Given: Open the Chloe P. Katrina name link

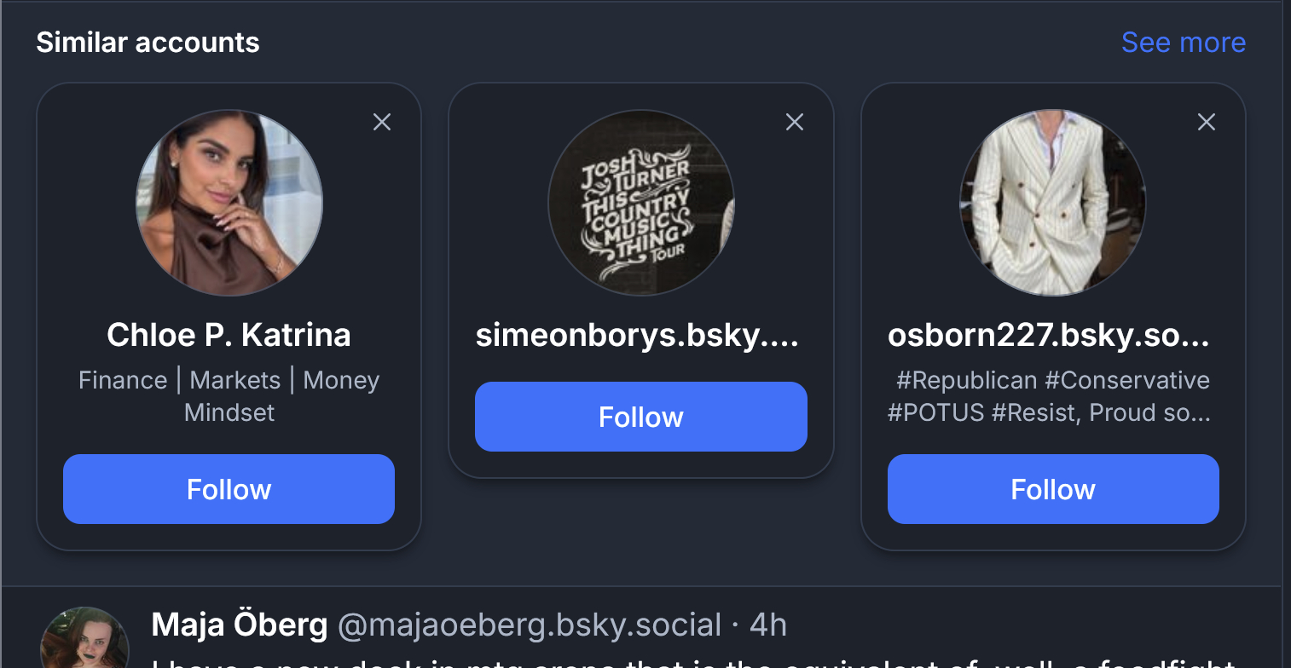Looking at the screenshot, I should (x=229, y=335).
